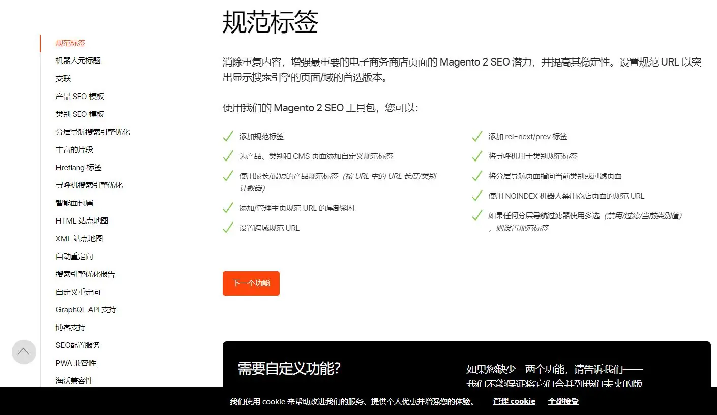The height and width of the screenshot is (415, 717).
Task: Click the scroll-to-top arrow circle button
Action: click(24, 352)
